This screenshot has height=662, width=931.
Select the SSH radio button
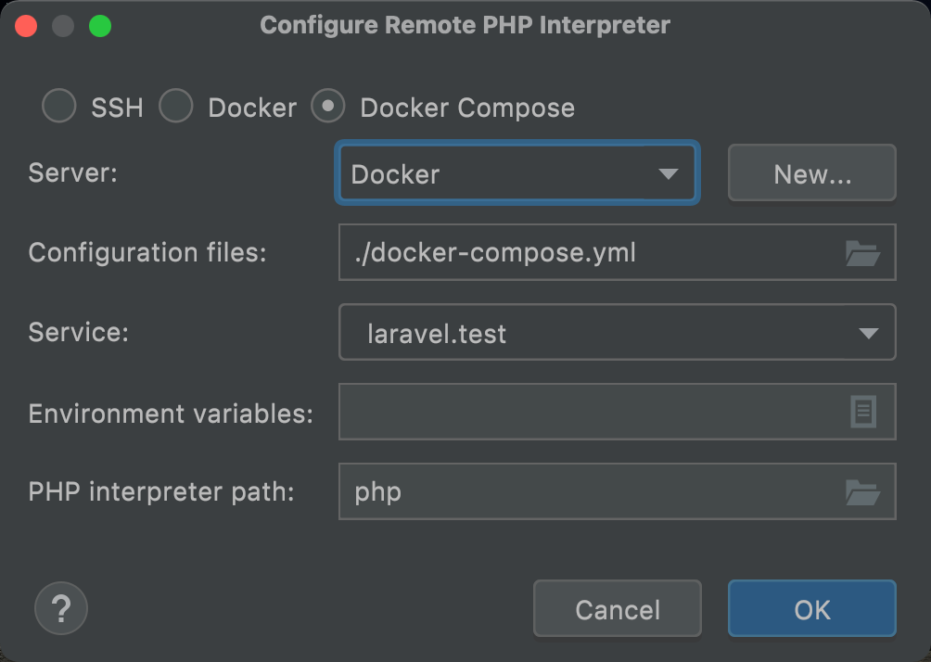[x=59, y=107]
